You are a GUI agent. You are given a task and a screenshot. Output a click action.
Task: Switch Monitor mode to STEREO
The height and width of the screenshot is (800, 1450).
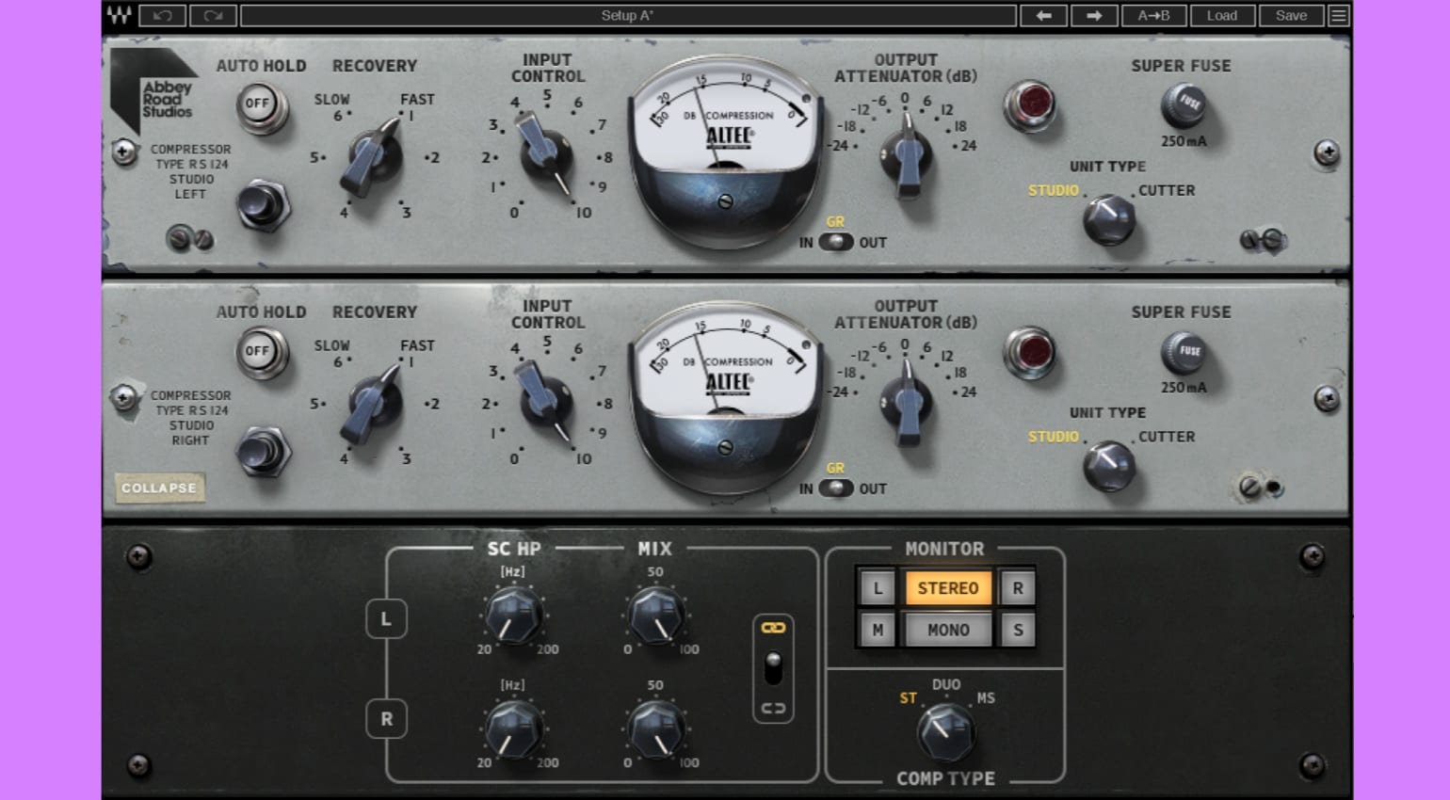pos(947,587)
